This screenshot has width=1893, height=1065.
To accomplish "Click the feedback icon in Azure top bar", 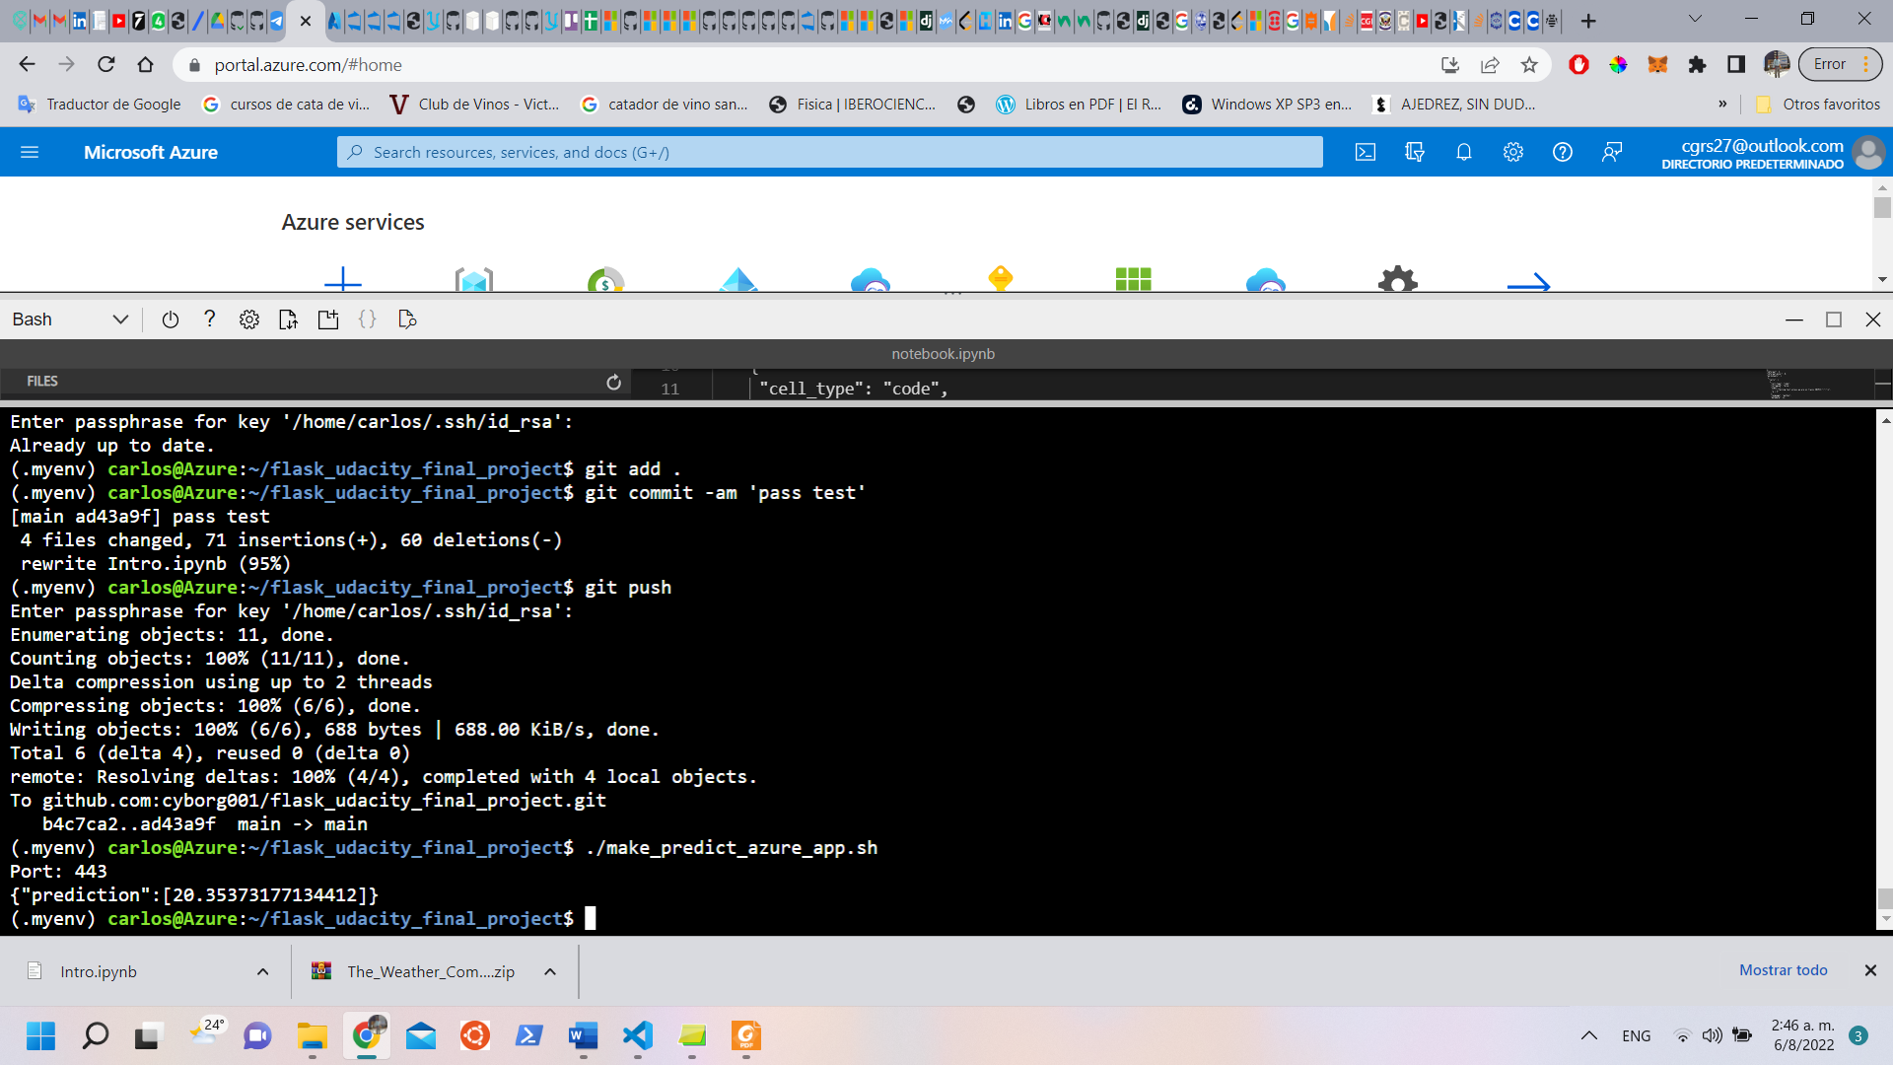I will [x=1612, y=152].
